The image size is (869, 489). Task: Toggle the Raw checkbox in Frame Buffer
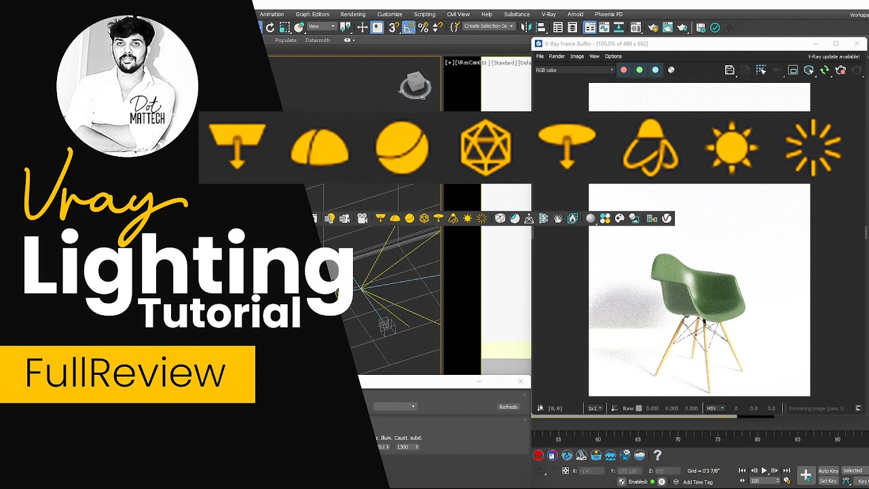[638, 408]
